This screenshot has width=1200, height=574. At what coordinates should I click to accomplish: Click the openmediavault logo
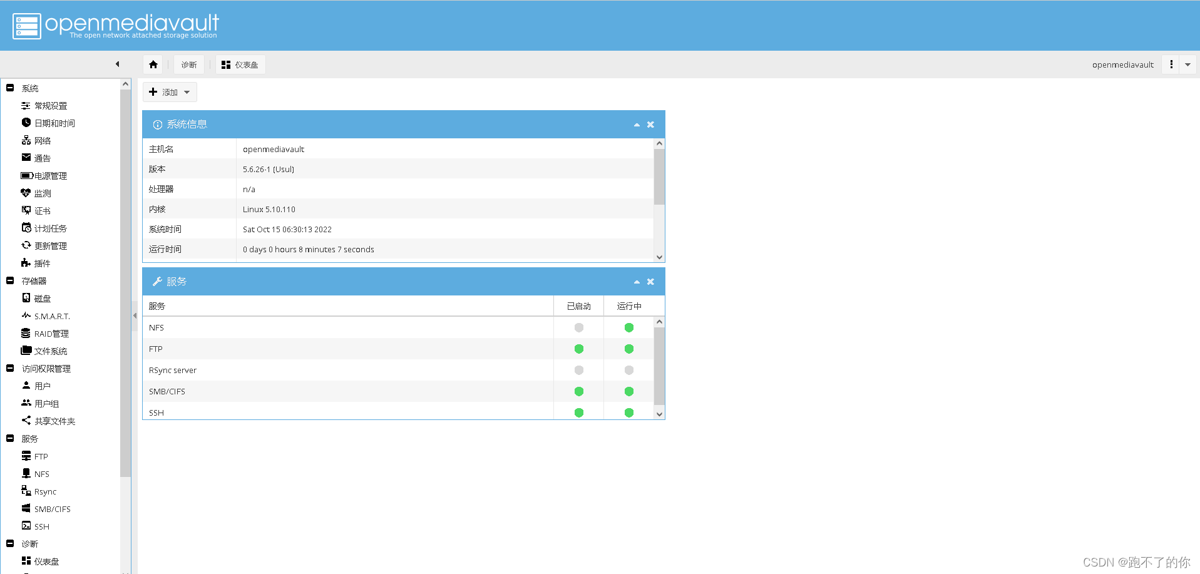(116, 26)
